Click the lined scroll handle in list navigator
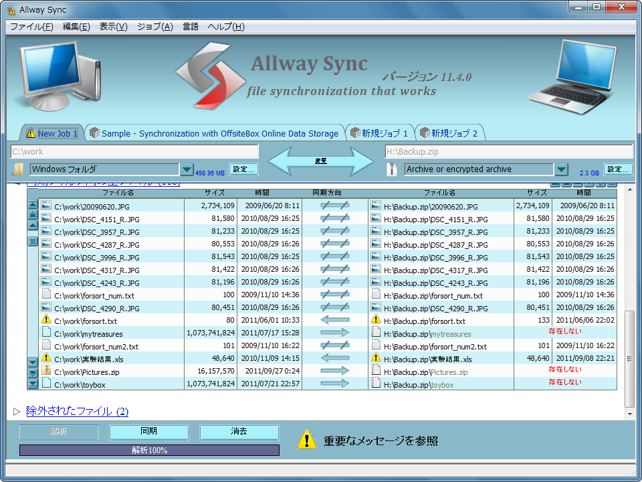The width and height of the screenshot is (642, 482). (33, 242)
